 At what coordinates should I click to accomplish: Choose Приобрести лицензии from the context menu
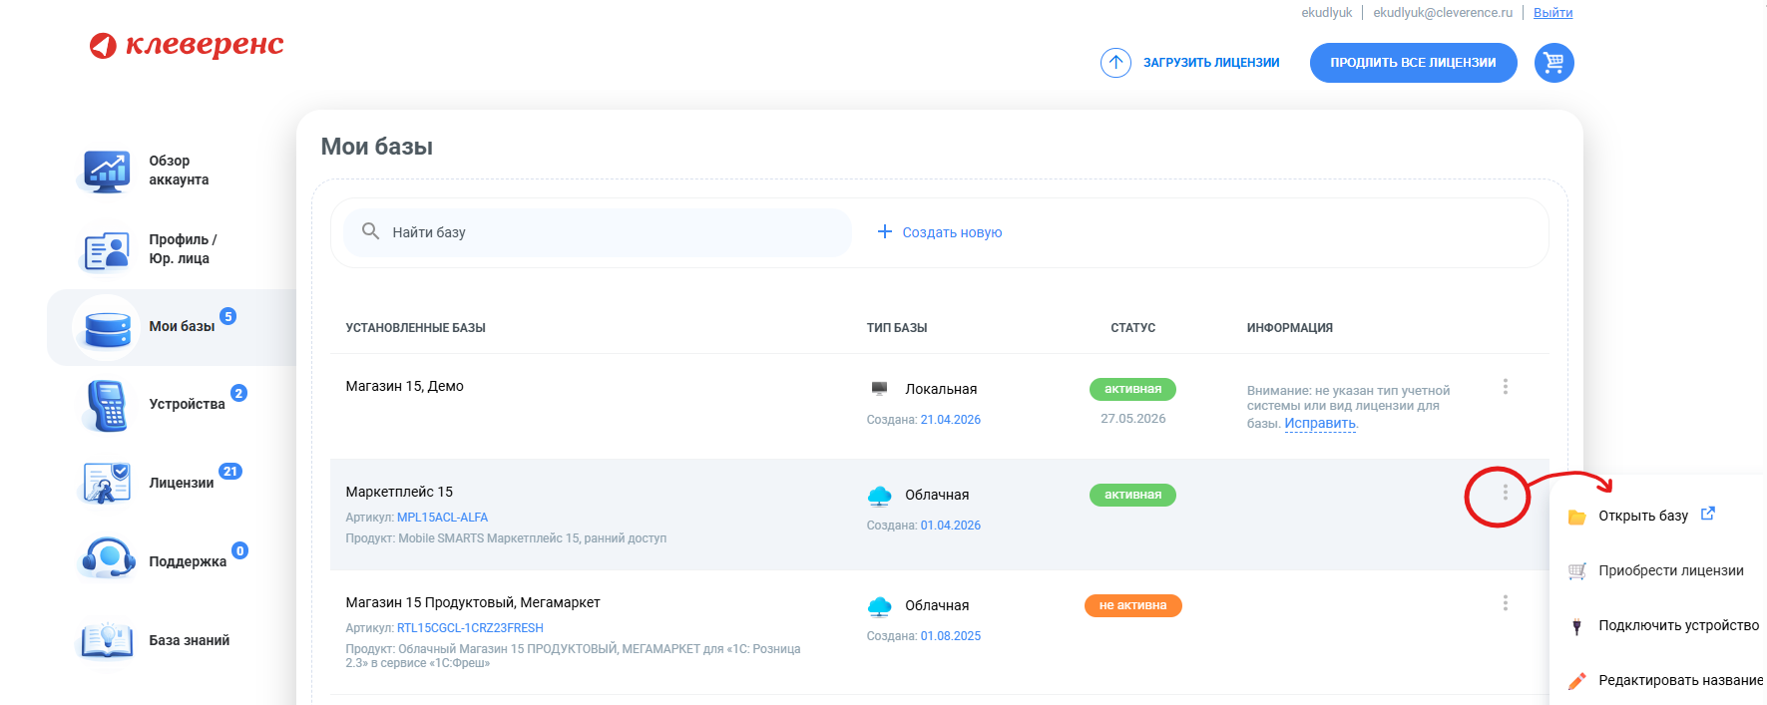1671,570
